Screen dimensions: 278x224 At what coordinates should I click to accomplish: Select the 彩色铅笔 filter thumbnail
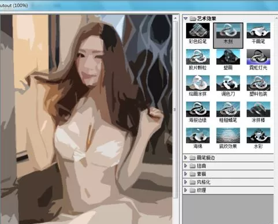click(x=198, y=31)
